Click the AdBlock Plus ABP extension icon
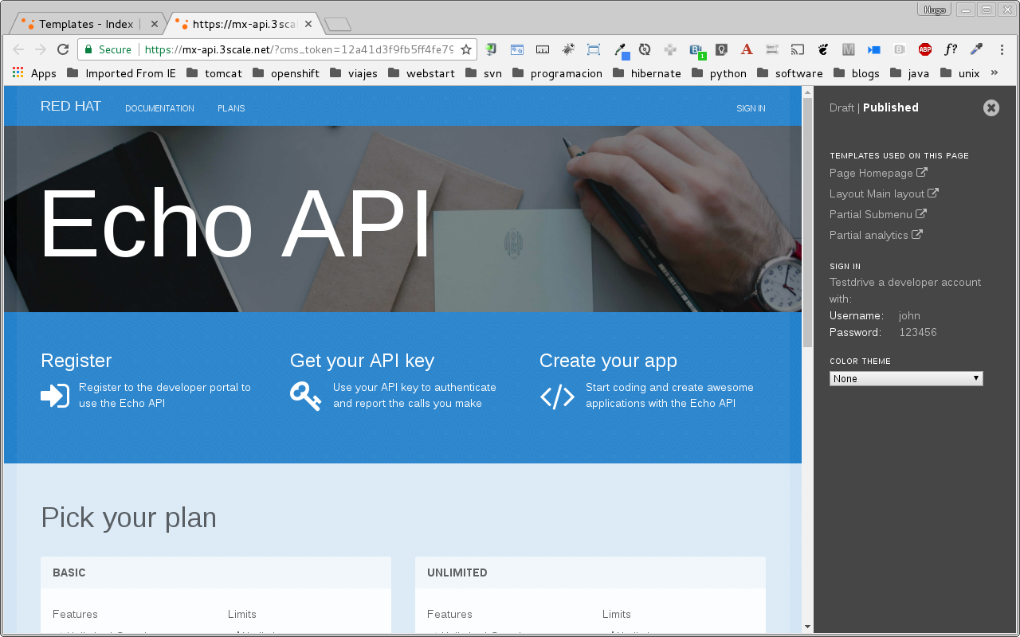The image size is (1020, 637). pyautogui.click(x=925, y=49)
